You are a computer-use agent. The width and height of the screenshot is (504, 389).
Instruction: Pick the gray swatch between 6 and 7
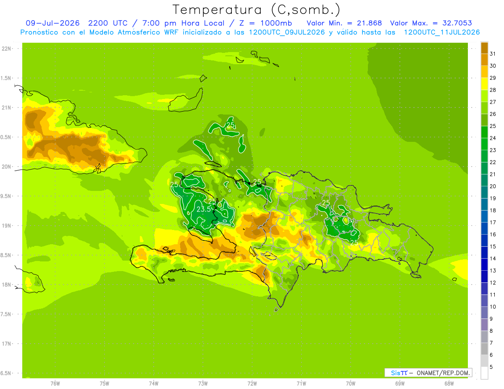484,349
